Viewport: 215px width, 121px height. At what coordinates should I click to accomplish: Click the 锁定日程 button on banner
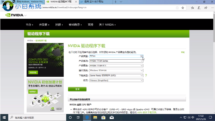[33, 72]
